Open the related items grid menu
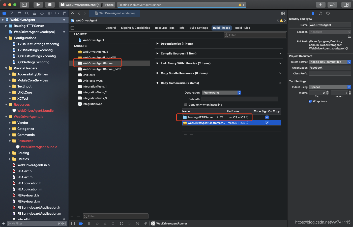The height and width of the screenshot is (227, 353). click(x=72, y=13)
